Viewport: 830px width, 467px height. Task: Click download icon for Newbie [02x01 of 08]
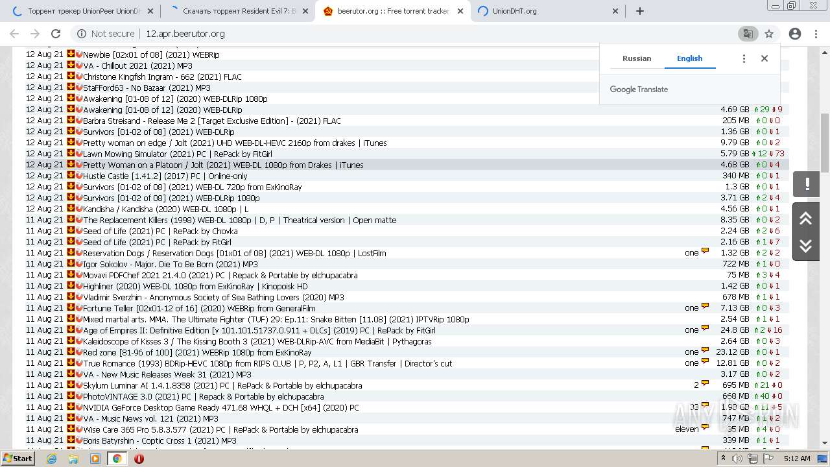(71, 54)
